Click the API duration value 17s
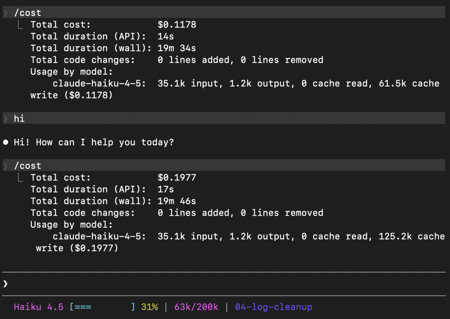Viewport: 450px width, 319px height. pos(165,189)
